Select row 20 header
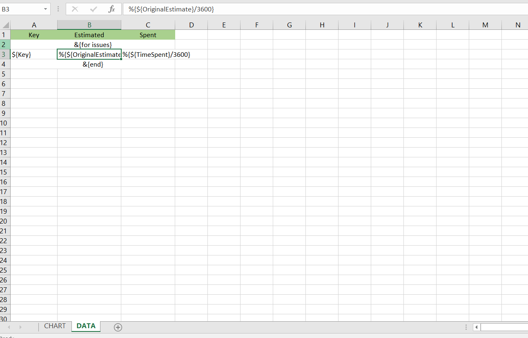The image size is (528, 338). tap(5, 221)
